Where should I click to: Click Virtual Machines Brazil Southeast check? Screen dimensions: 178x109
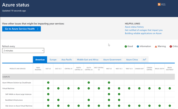click(170, 88)
